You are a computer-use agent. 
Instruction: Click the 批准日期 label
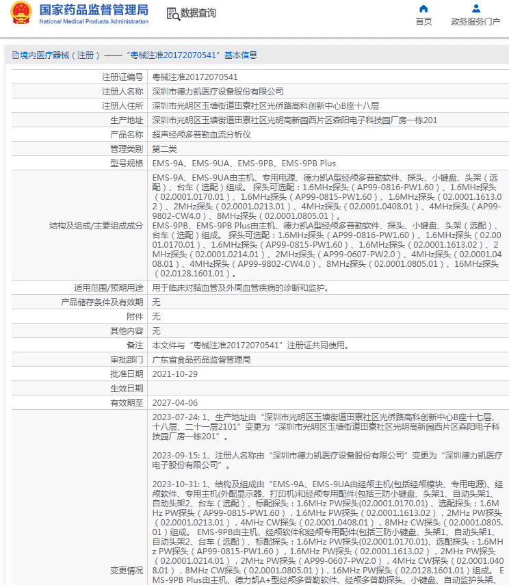pyautogui.click(x=127, y=374)
